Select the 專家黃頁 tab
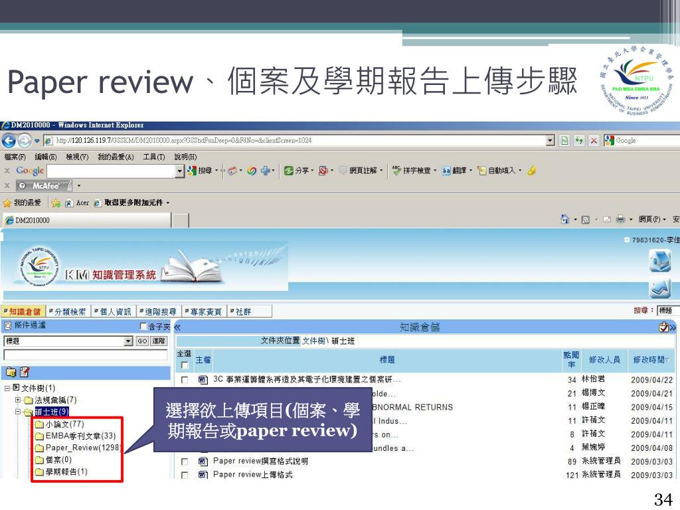Screen dimensions: 680x510 (203, 311)
